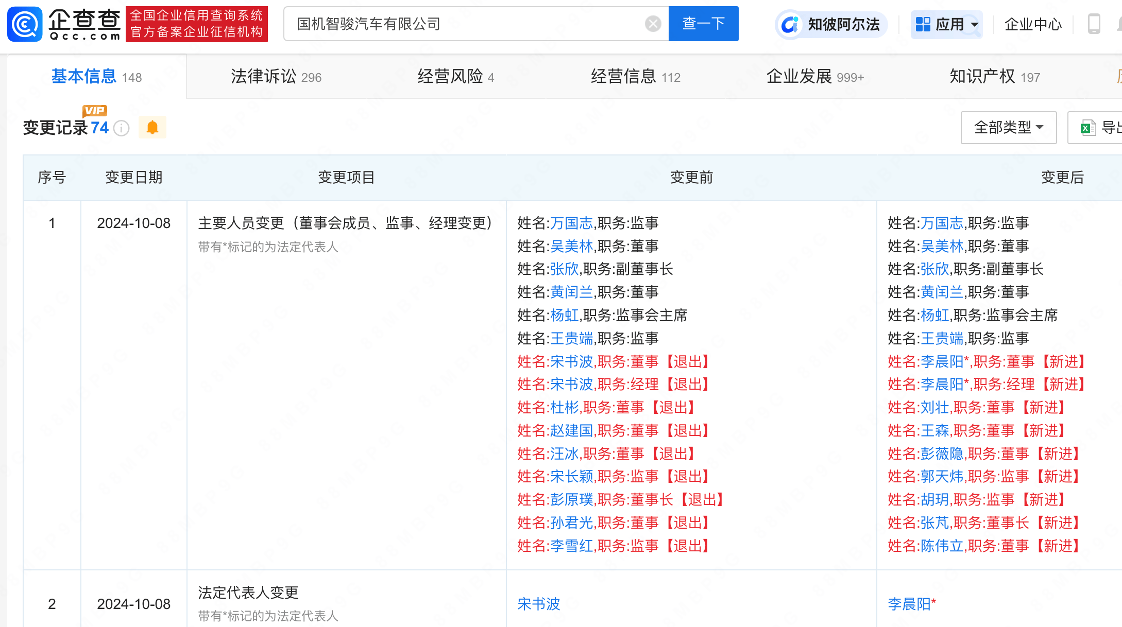Open 彭原璞 name link

tap(571, 499)
